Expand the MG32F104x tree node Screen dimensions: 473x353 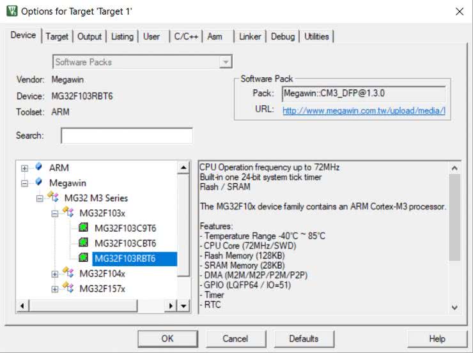55,274
